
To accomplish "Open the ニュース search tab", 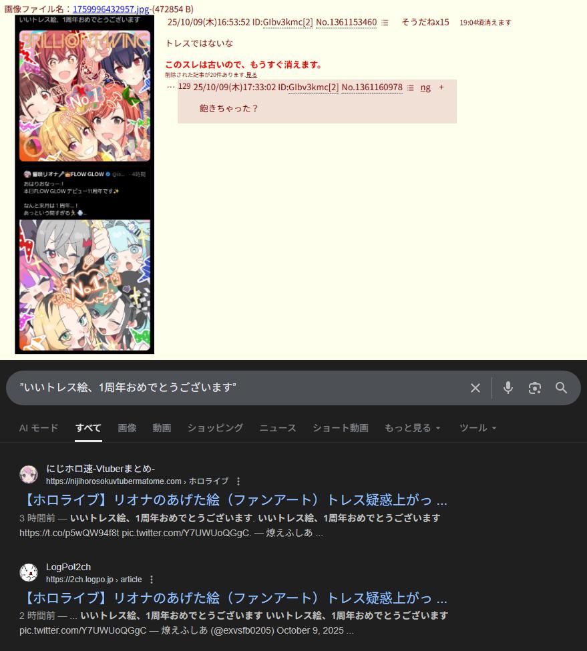I will pyautogui.click(x=278, y=427).
